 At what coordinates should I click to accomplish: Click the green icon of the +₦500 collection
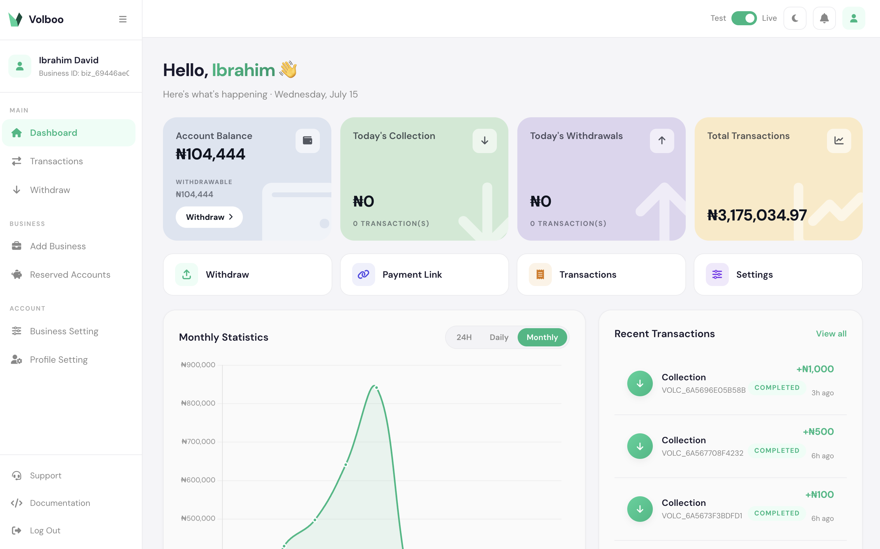640,446
